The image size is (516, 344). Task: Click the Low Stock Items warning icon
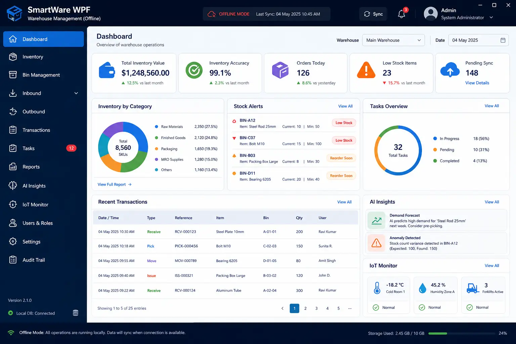pyautogui.click(x=366, y=70)
